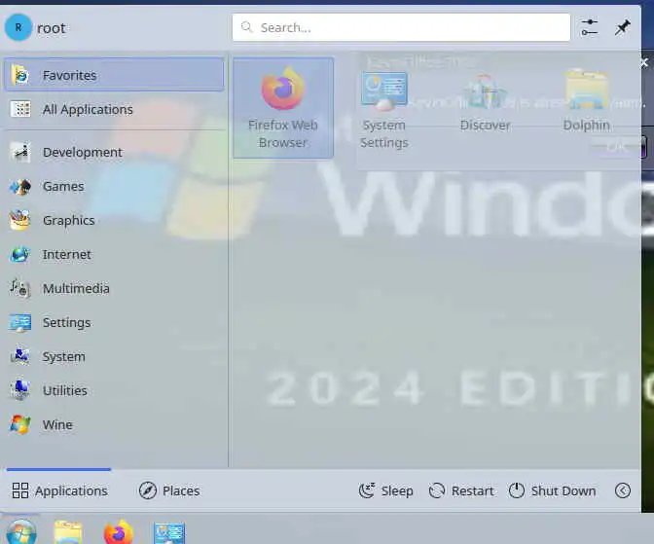
Task: Switch to the Applications tab
Action: point(59,490)
